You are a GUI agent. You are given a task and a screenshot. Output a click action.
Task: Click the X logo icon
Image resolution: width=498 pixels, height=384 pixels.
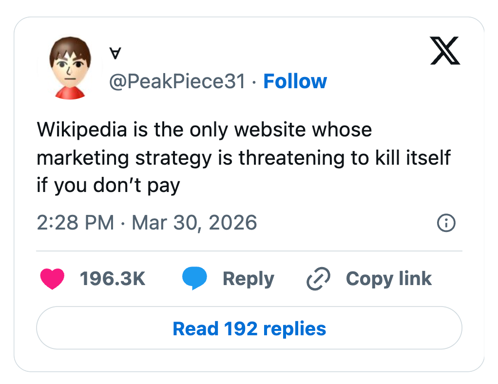pos(444,51)
